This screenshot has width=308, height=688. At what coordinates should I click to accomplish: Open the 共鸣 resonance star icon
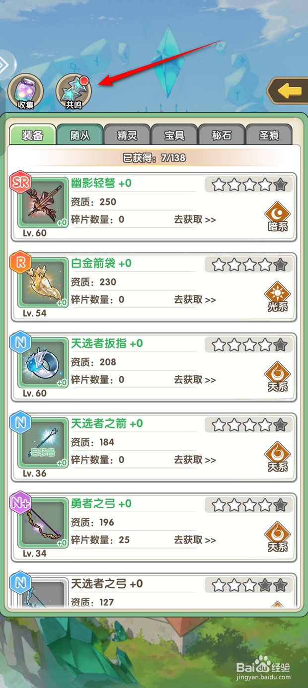coord(74,91)
